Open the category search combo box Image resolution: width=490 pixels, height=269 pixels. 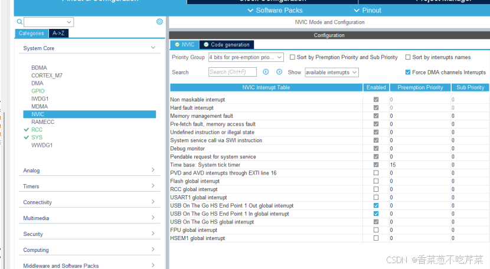49,22
